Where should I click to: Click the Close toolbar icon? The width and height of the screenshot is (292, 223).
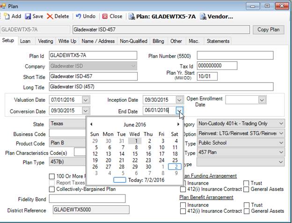[105, 16]
